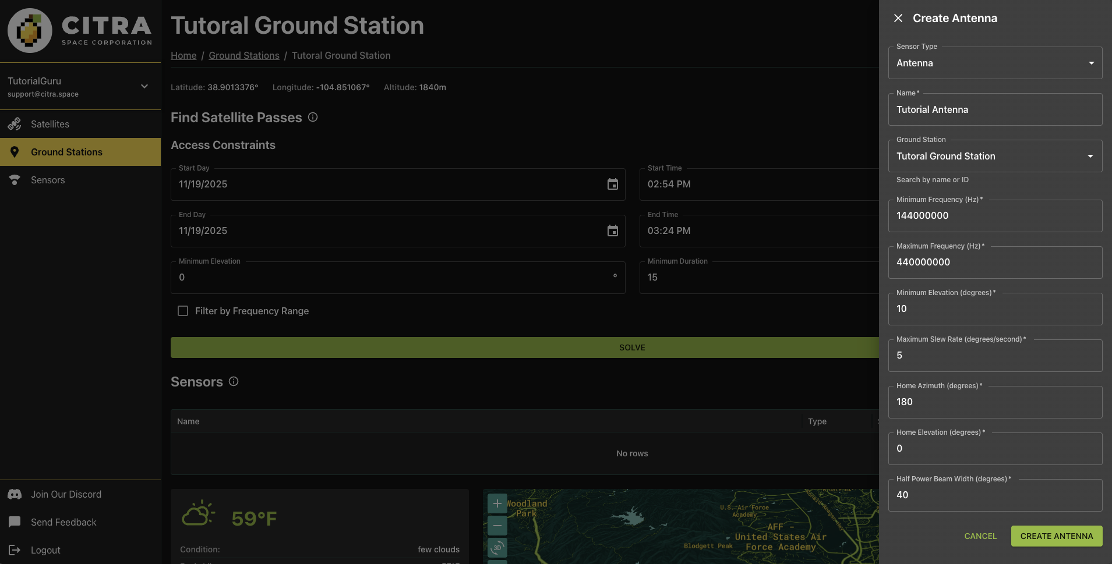The width and height of the screenshot is (1112, 564).
Task: Zoom out on the map
Action: click(497, 526)
